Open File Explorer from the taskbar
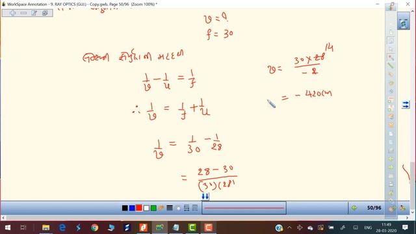Screen dimensions: 416x234 45,227
